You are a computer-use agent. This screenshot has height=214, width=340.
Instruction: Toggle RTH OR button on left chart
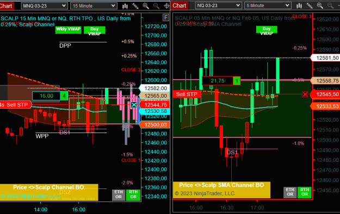point(133,194)
